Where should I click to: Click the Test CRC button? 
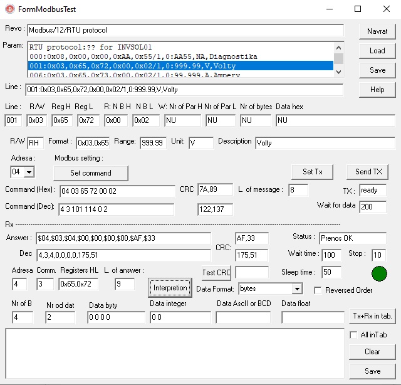coord(216,273)
